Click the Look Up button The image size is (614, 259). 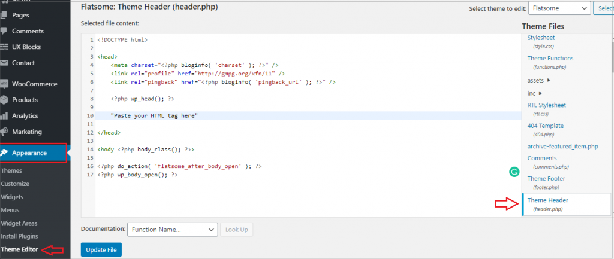tap(236, 230)
